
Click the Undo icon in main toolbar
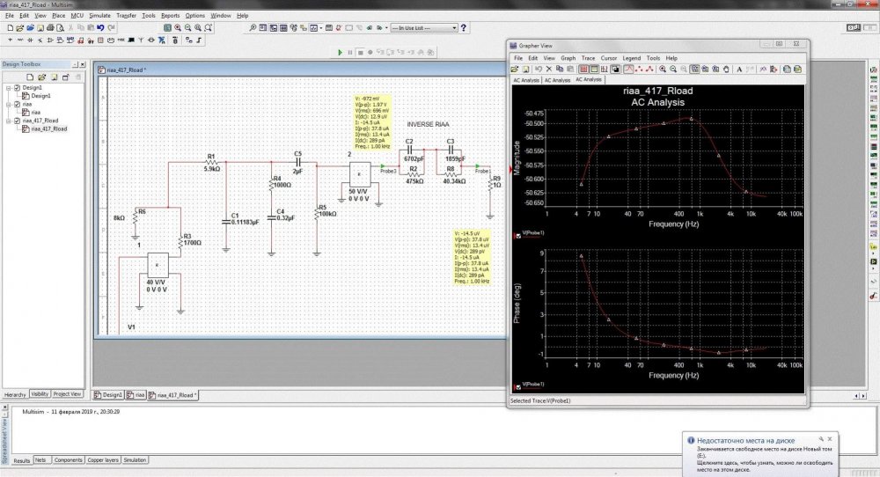[x=99, y=28]
